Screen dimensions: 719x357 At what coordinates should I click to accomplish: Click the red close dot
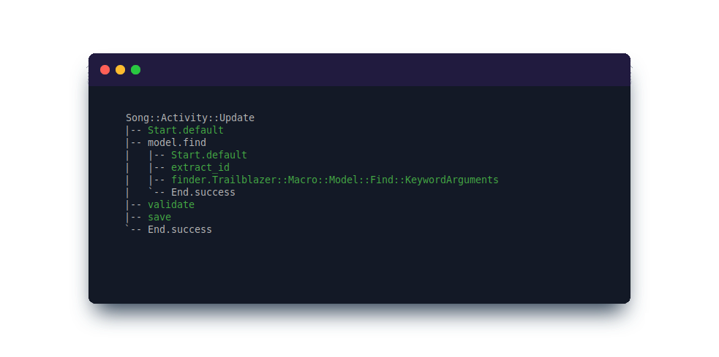105,70
